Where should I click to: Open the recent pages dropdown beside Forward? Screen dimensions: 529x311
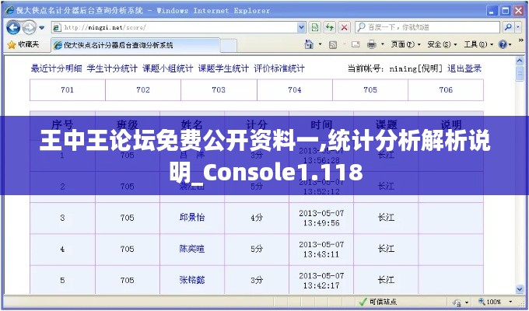click(41, 28)
